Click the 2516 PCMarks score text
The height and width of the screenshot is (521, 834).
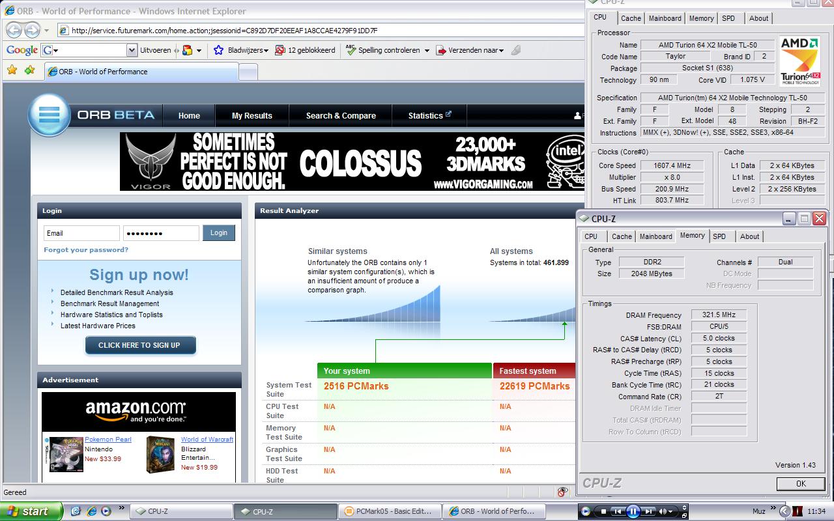[x=356, y=386]
